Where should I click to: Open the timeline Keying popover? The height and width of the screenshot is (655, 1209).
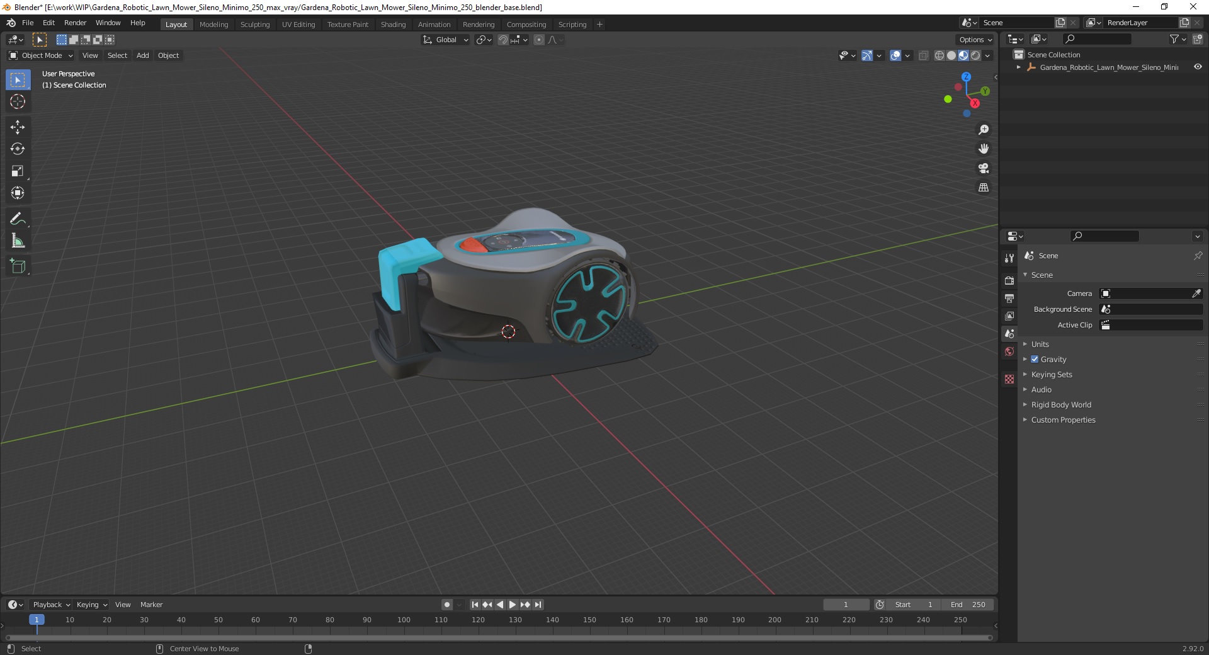(91, 605)
